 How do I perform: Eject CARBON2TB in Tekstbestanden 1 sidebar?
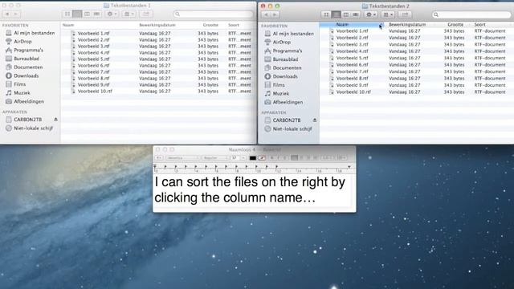tap(55, 120)
